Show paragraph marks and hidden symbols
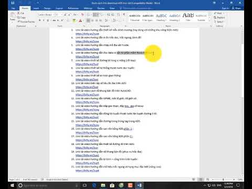The width and height of the screenshot is (252, 189). [x=124, y=15]
